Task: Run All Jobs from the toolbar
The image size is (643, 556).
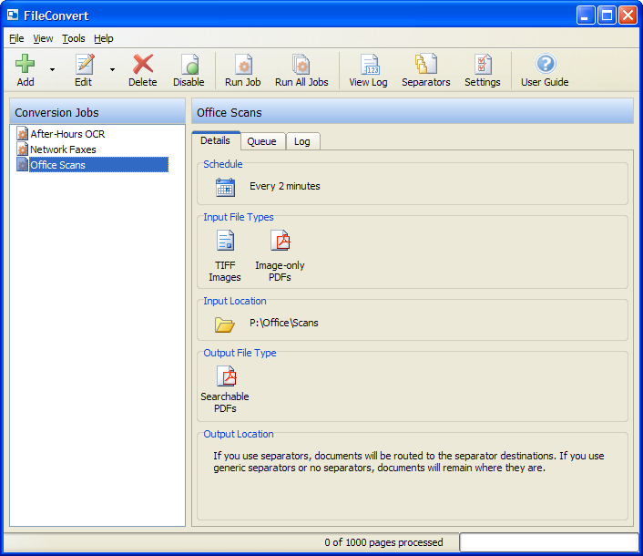Action: point(301,65)
